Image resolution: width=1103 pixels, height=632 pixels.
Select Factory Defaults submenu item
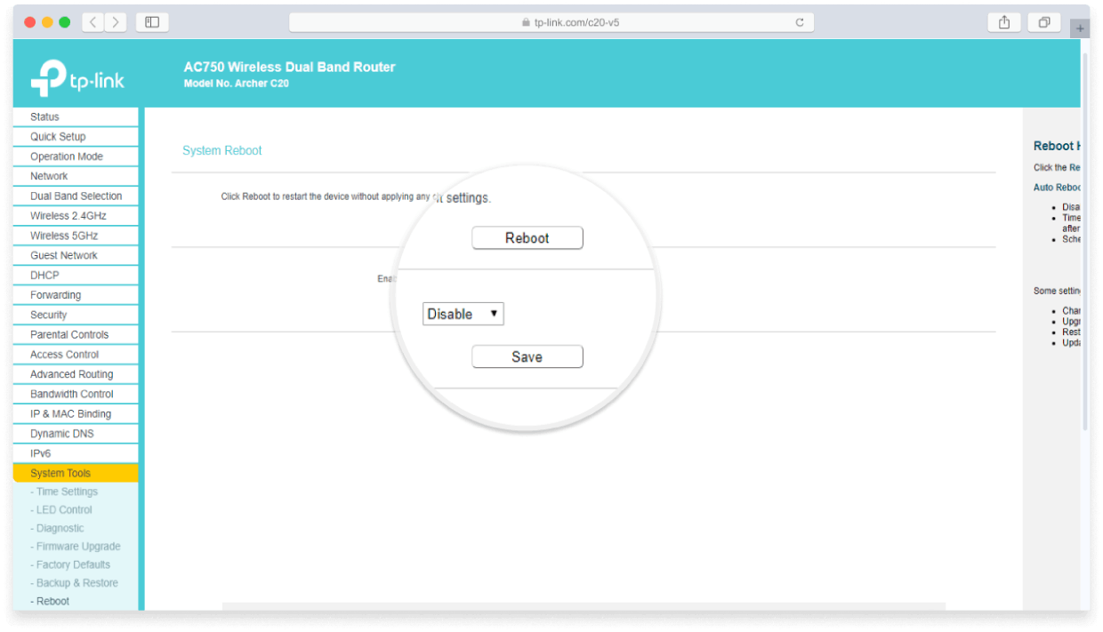pos(70,564)
